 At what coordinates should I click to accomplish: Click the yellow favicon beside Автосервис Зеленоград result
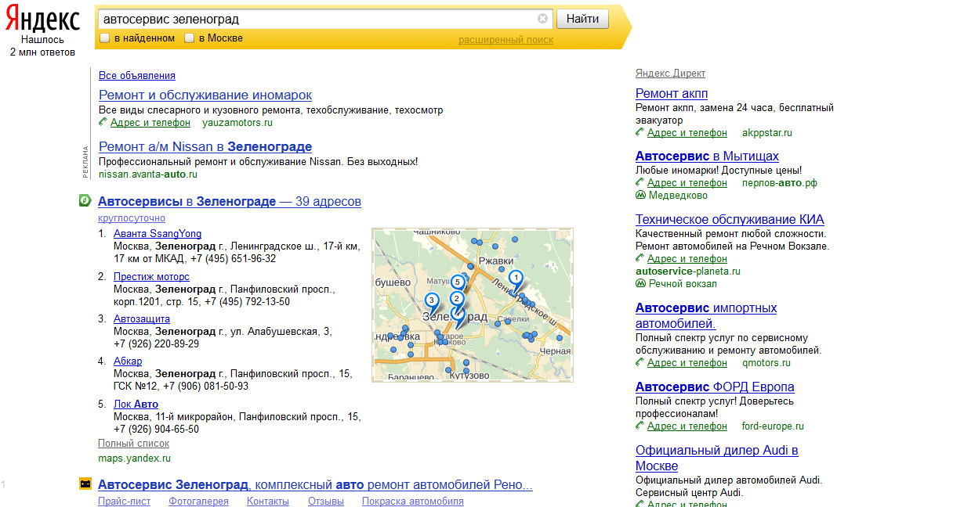pyautogui.click(x=85, y=484)
